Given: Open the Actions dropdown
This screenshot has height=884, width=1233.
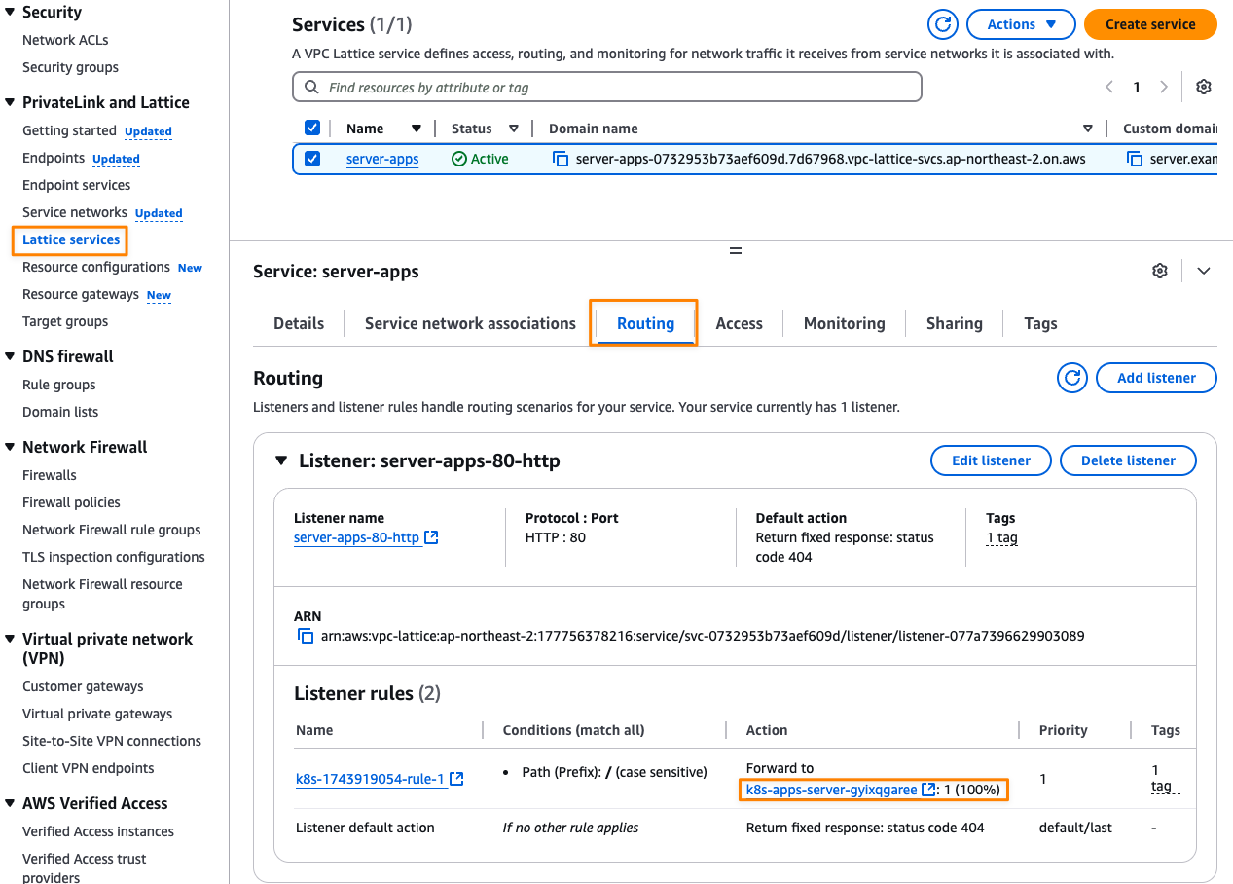Looking at the screenshot, I should coord(1021,24).
